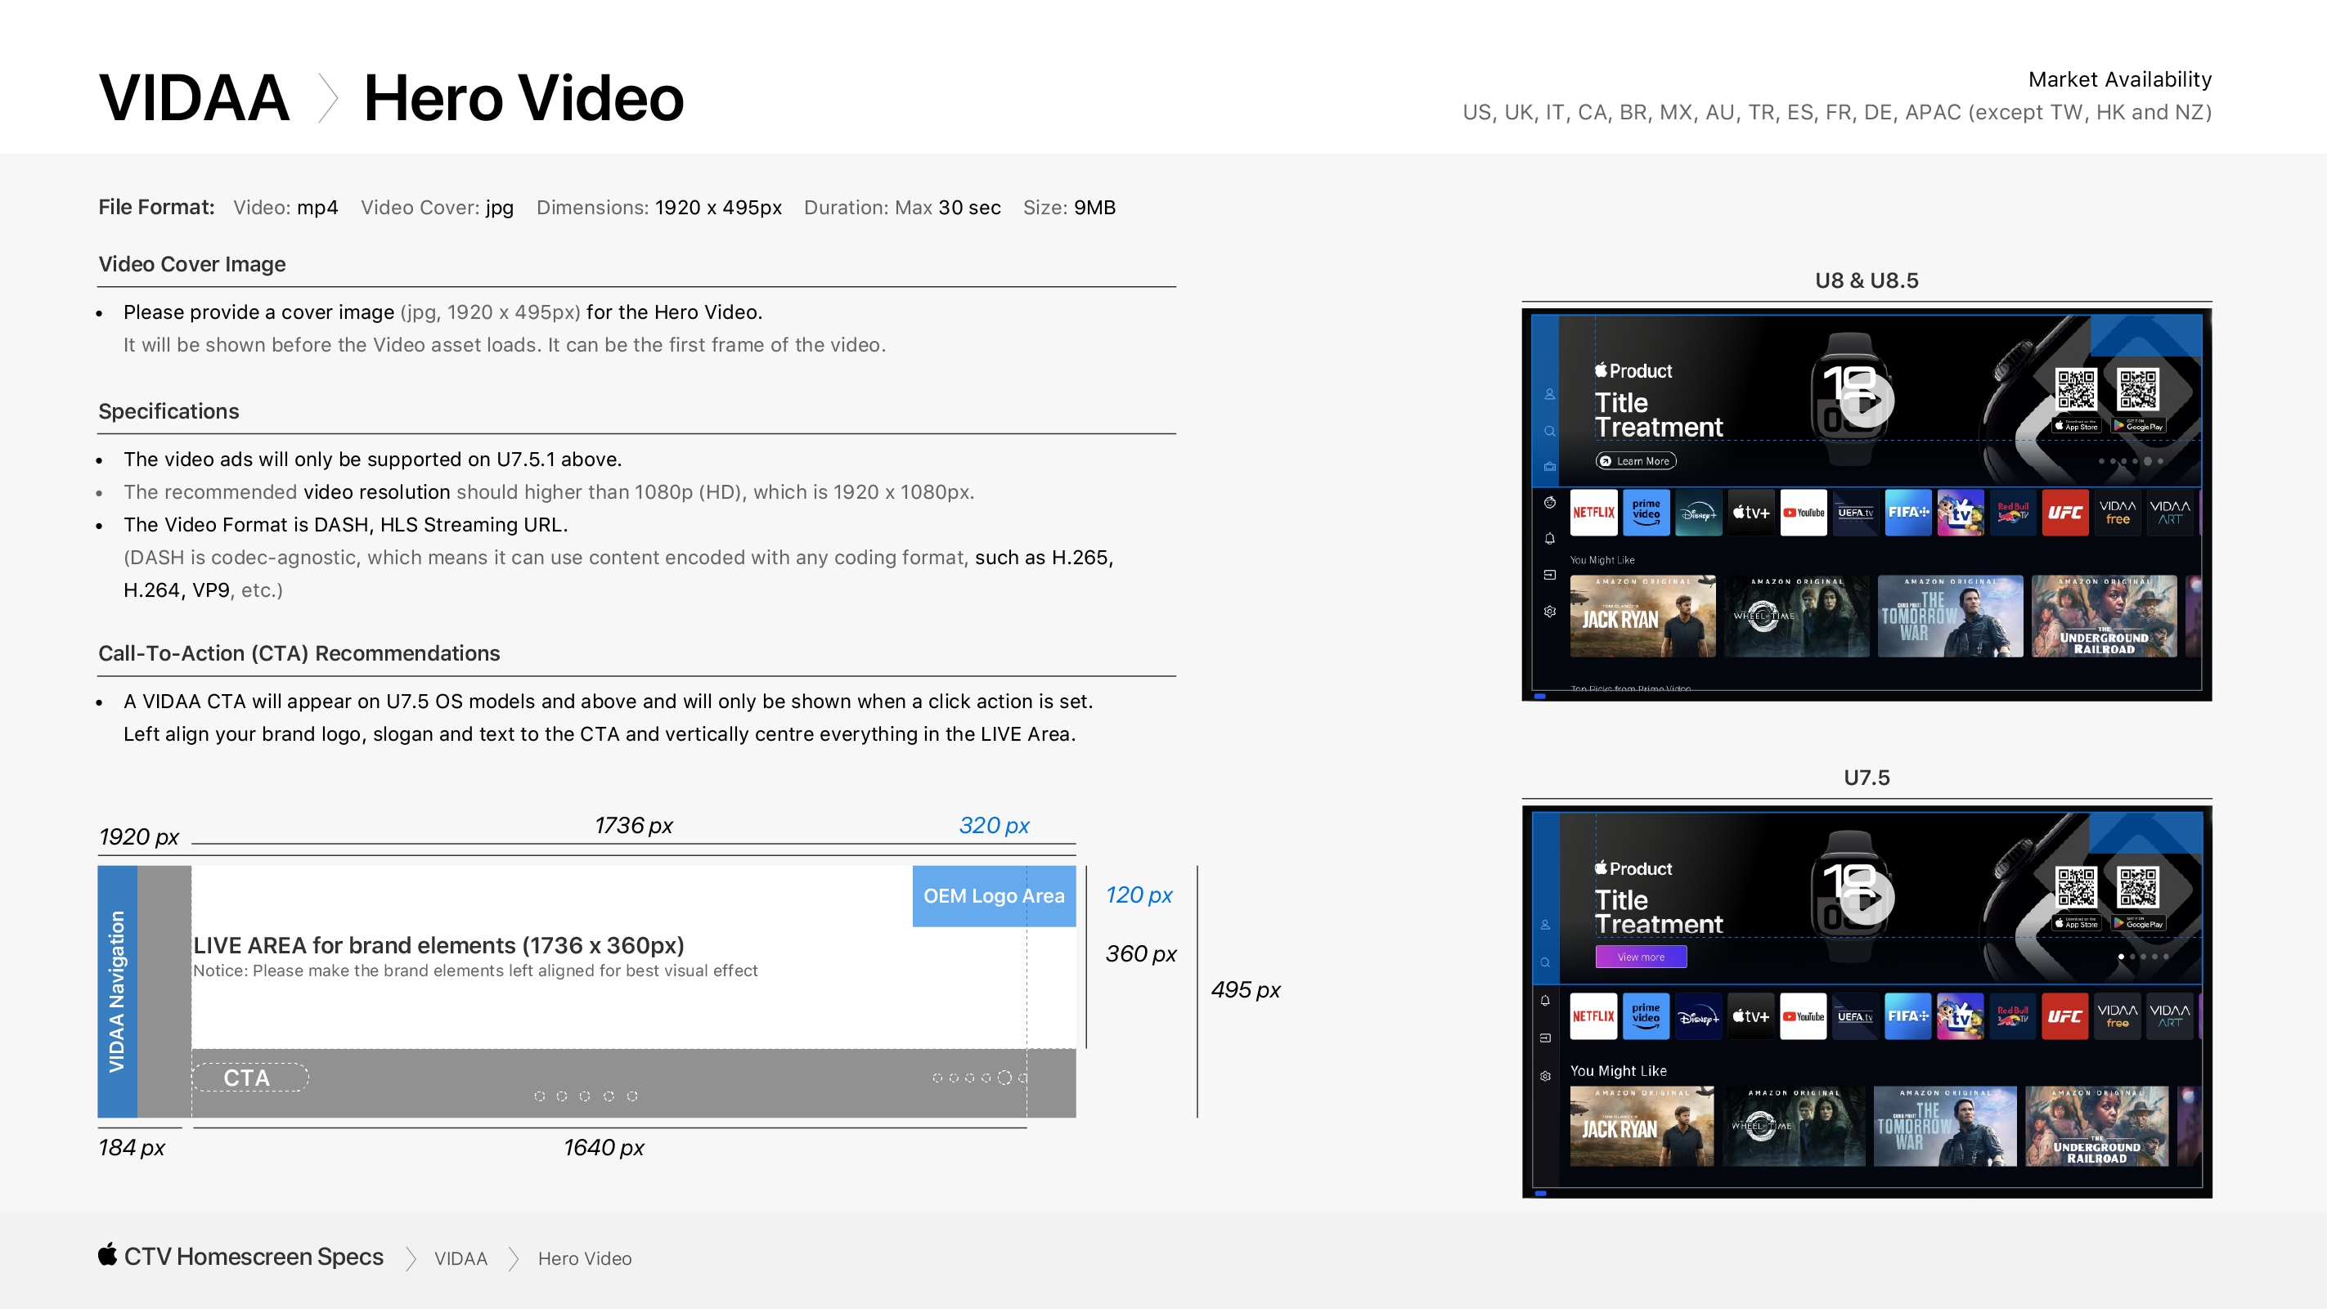Select the dashed CTA box in the diagram
Viewport: 2327px width, 1309px height.
pos(249,1078)
